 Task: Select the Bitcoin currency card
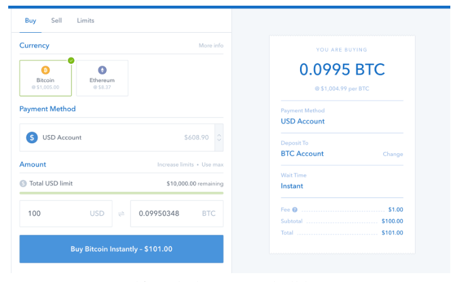(x=45, y=78)
